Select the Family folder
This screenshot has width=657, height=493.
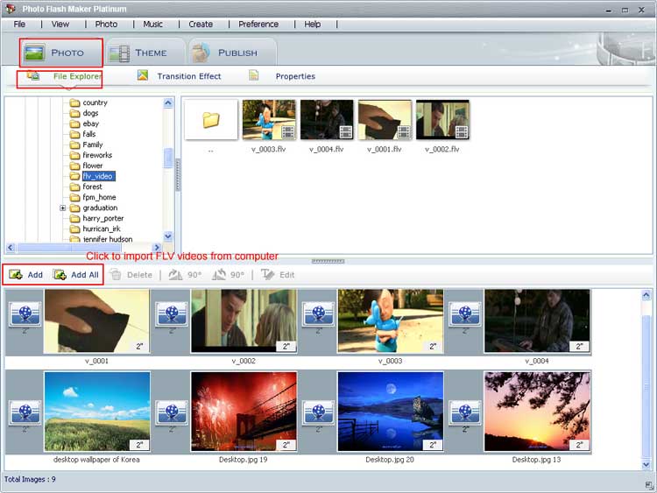(x=87, y=144)
